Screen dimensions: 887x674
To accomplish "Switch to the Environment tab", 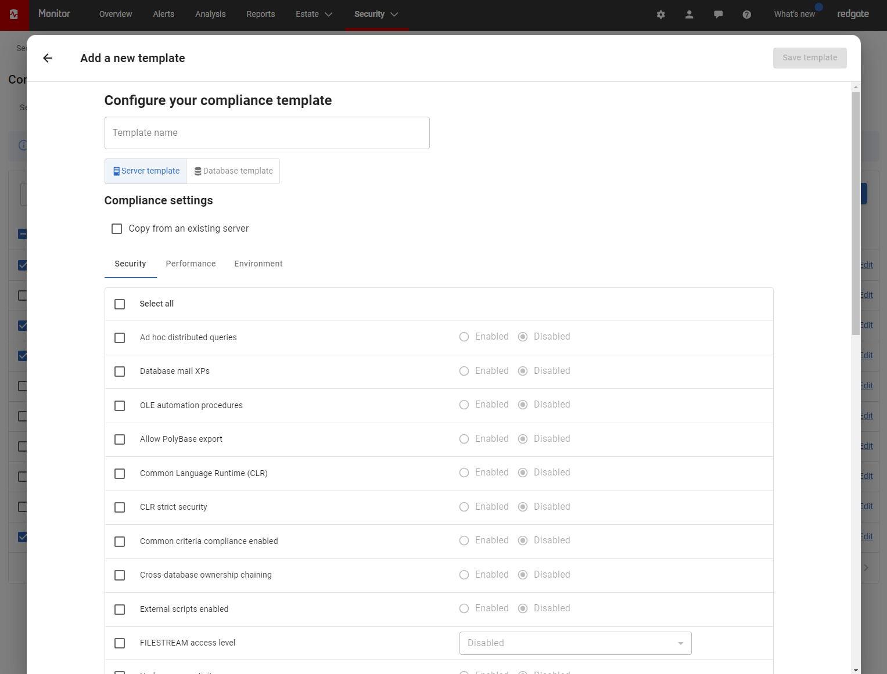I will [x=258, y=264].
